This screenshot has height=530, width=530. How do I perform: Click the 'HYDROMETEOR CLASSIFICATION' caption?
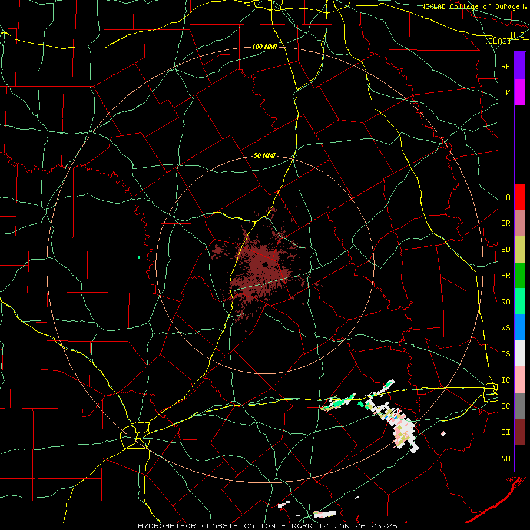click(x=207, y=526)
